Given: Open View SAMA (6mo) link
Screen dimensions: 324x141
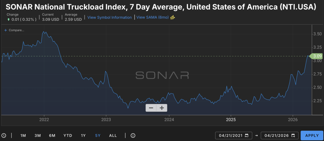Looking at the screenshot, I should pos(153,17).
